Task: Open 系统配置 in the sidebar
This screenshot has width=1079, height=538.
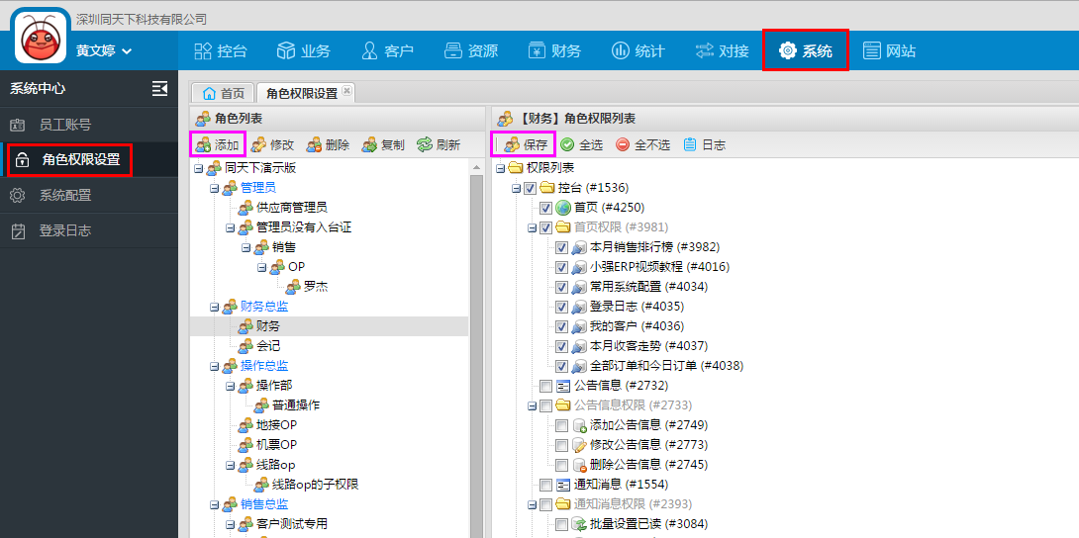Action: [x=89, y=195]
